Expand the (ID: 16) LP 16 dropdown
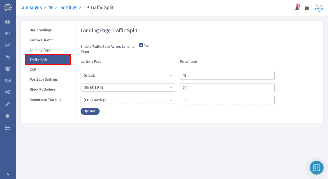 coord(127,88)
